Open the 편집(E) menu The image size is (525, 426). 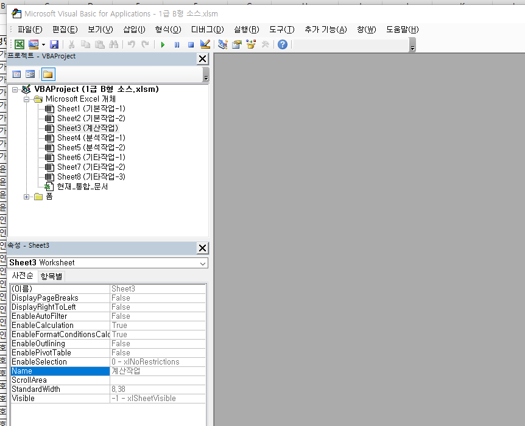[65, 29]
